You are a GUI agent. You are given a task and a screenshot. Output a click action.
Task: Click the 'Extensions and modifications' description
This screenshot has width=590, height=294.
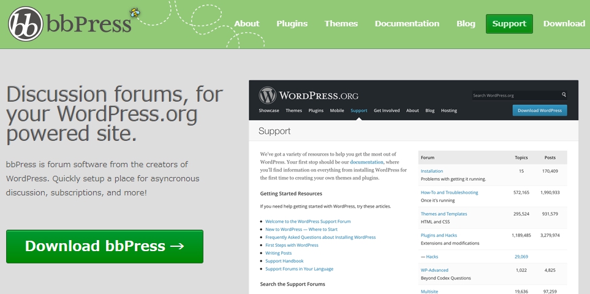(x=450, y=243)
